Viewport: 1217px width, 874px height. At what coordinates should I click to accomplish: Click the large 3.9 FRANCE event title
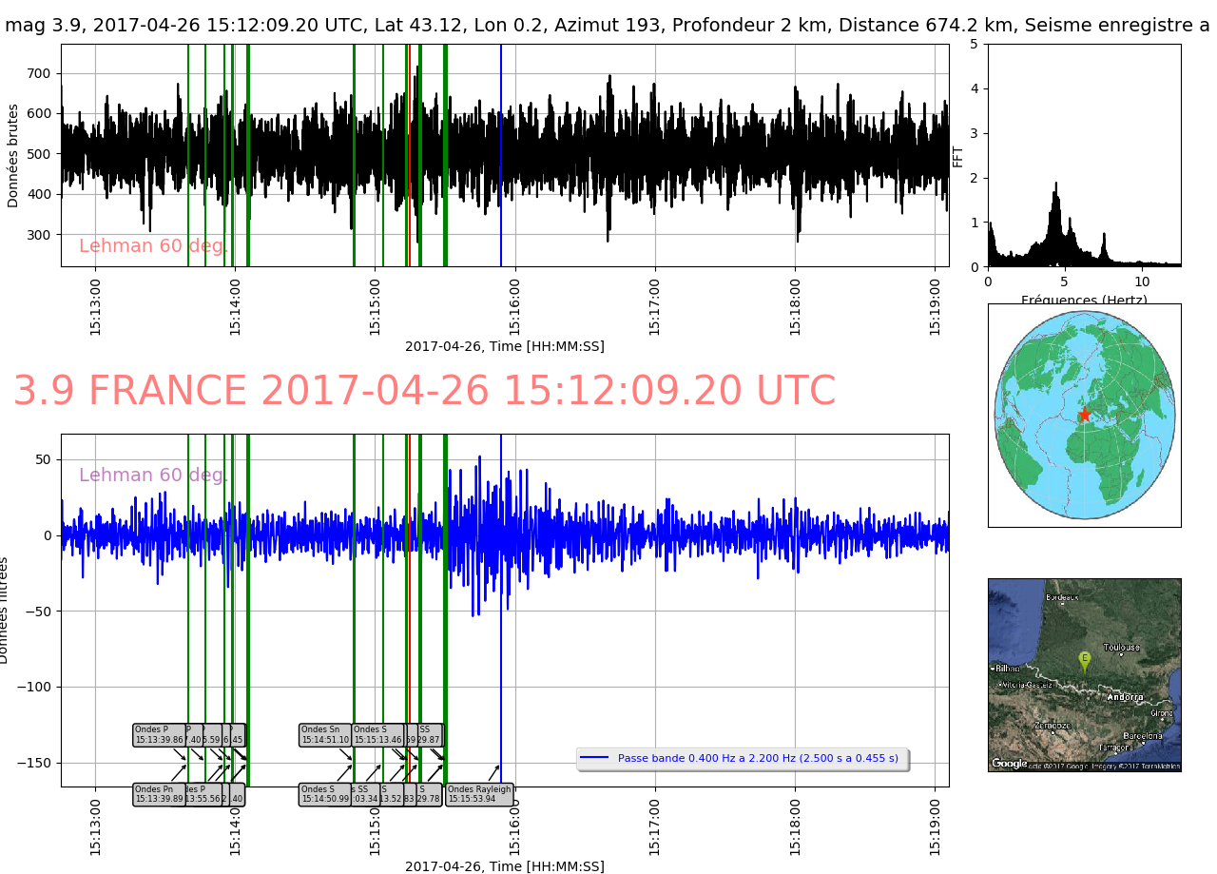424,392
